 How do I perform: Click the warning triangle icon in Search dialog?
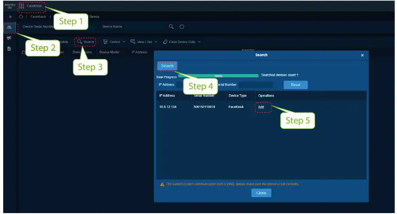coord(162,184)
